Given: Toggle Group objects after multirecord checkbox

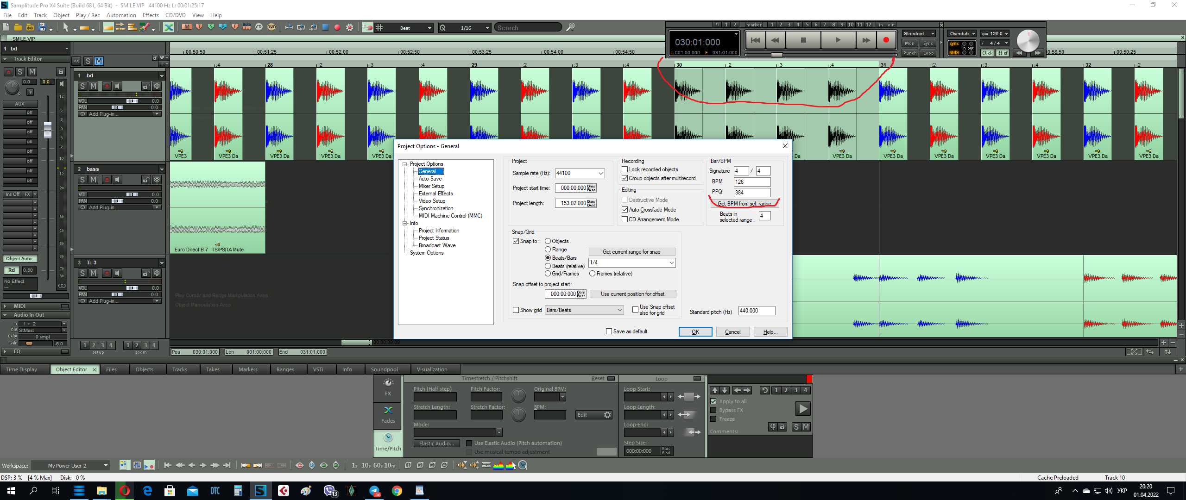Looking at the screenshot, I should pos(625,178).
